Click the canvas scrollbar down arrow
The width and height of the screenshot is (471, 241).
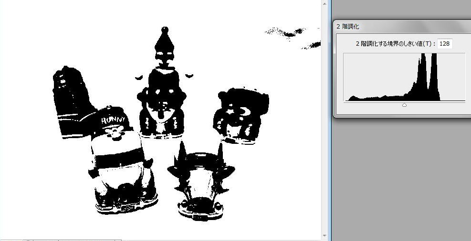pos(324,236)
